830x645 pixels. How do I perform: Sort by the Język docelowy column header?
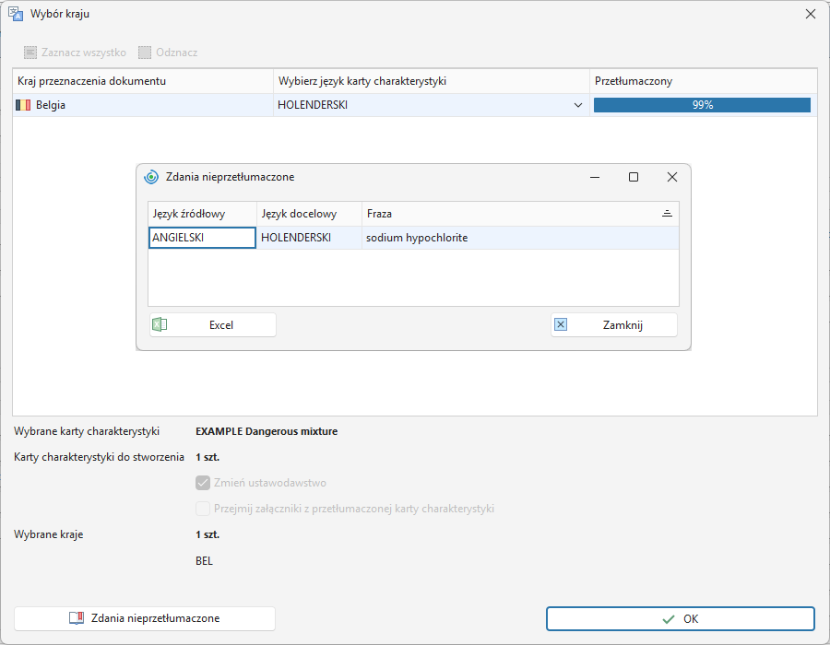(x=309, y=214)
